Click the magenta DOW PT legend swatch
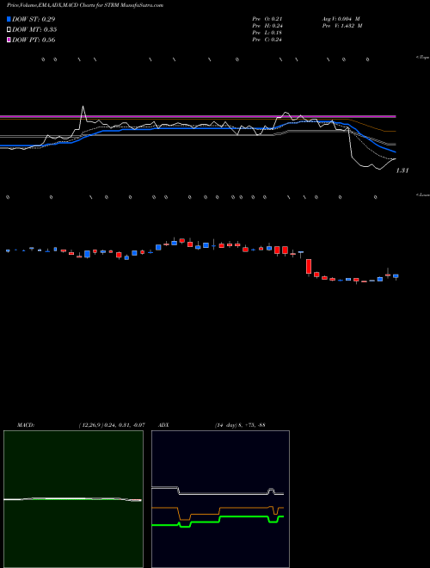The image size is (430, 568). [x=9, y=40]
